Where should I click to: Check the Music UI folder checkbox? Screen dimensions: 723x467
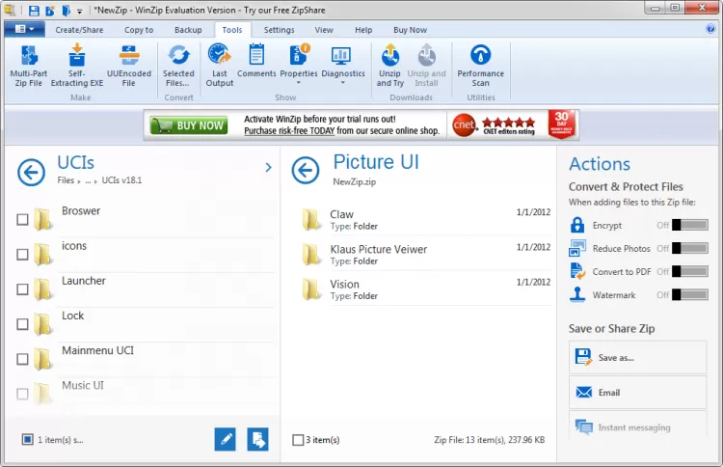coord(22,394)
